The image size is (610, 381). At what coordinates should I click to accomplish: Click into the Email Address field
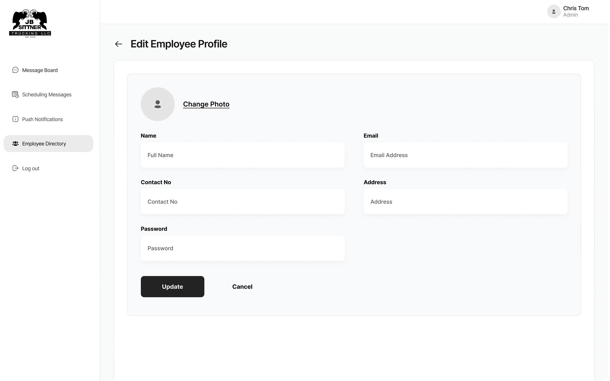[465, 155]
